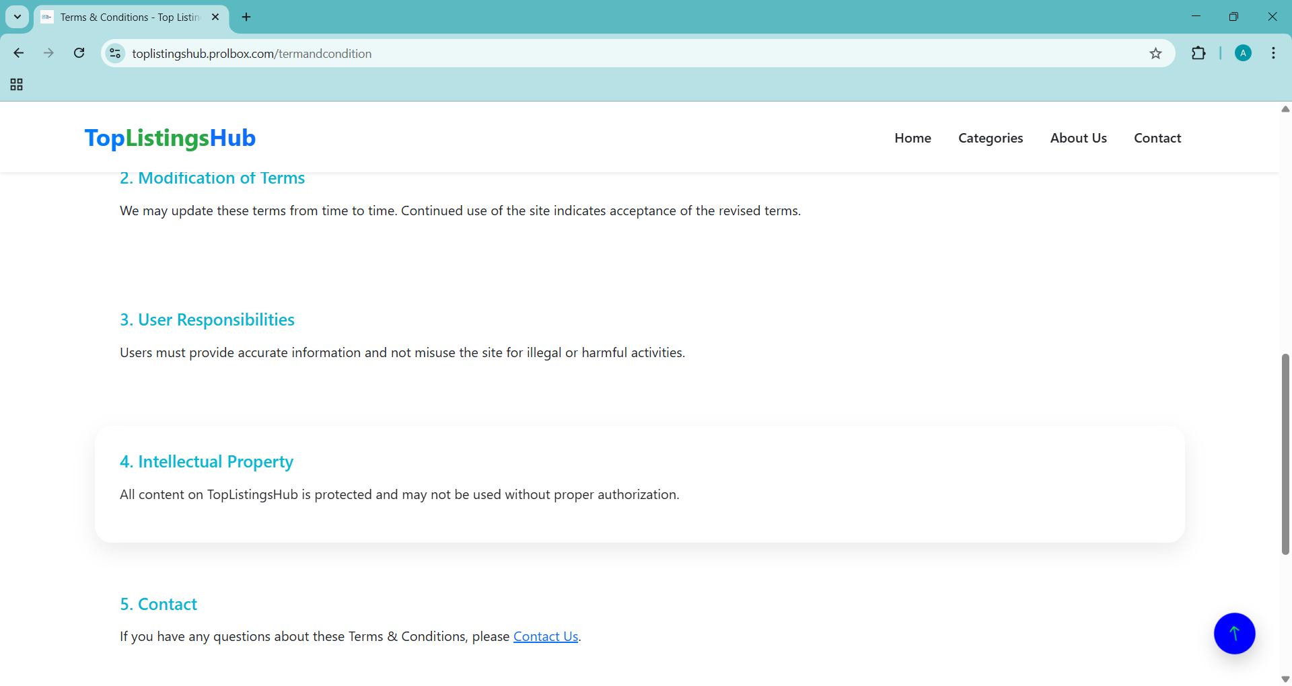Click the browser back arrow
Screen dimensions: 1292x686
click(19, 53)
